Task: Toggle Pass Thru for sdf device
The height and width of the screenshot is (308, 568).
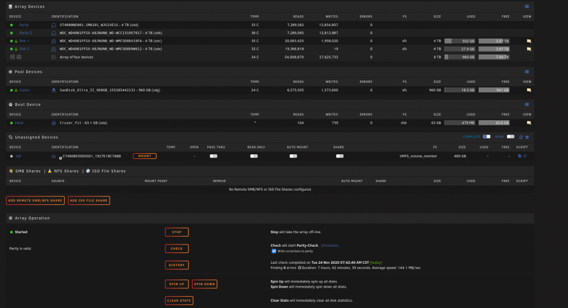Action: pos(214,156)
